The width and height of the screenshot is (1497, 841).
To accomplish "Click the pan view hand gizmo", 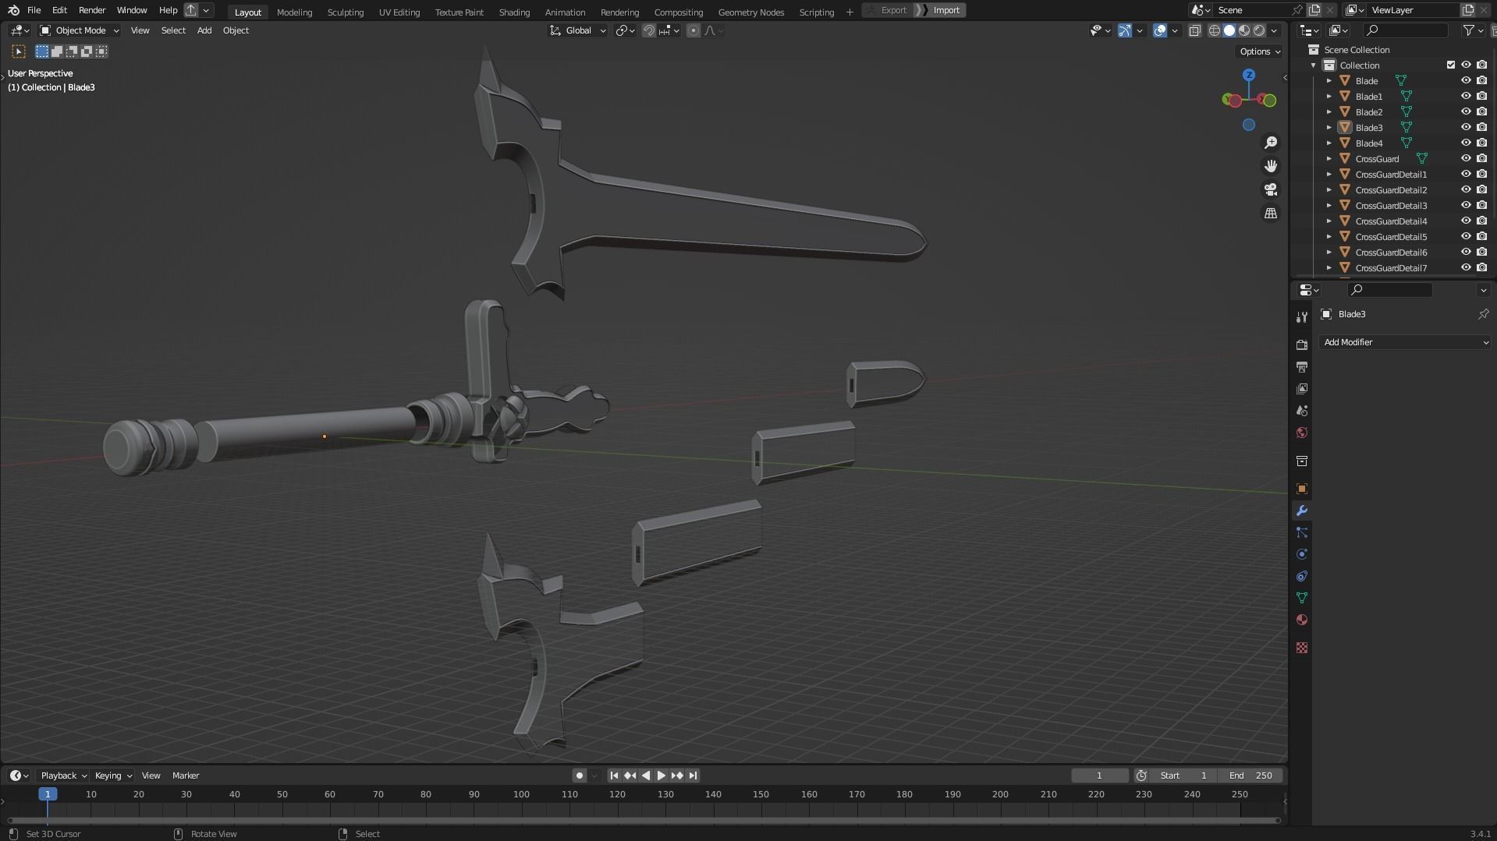I will (1271, 166).
